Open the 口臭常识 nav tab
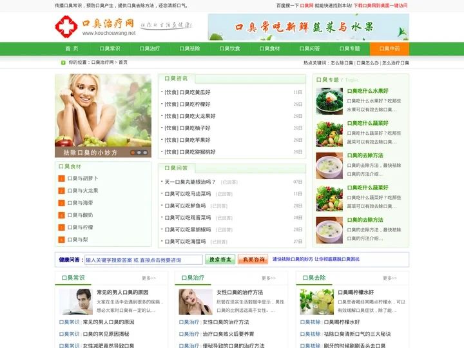The height and width of the screenshot is (348, 464). click(x=110, y=49)
